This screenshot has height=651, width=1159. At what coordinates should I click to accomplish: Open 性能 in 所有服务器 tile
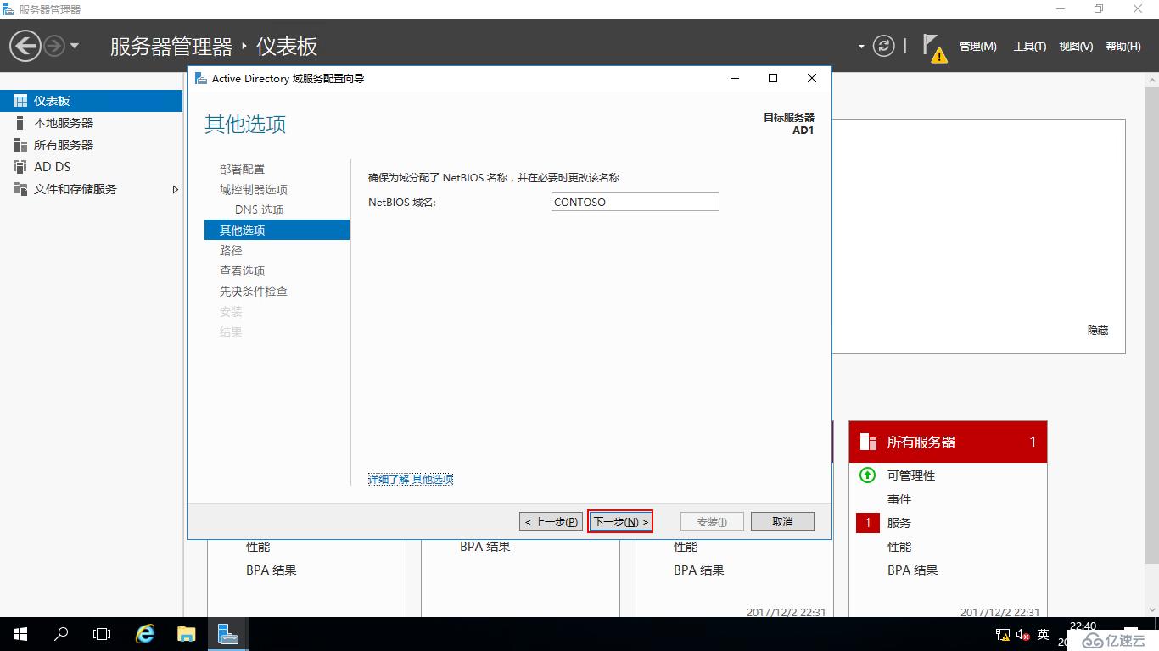[x=899, y=547]
